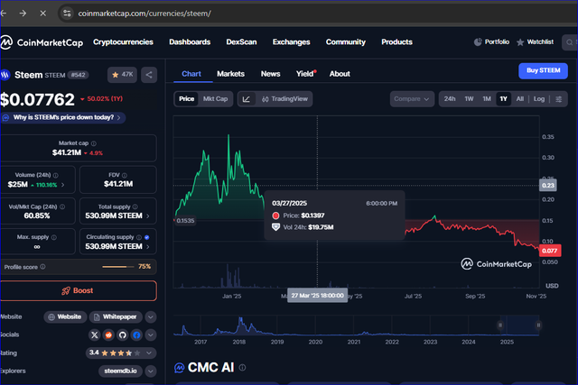Viewport: 578px width, 385px height.
Task: Click the browser forward arrow
Action: click(x=23, y=14)
